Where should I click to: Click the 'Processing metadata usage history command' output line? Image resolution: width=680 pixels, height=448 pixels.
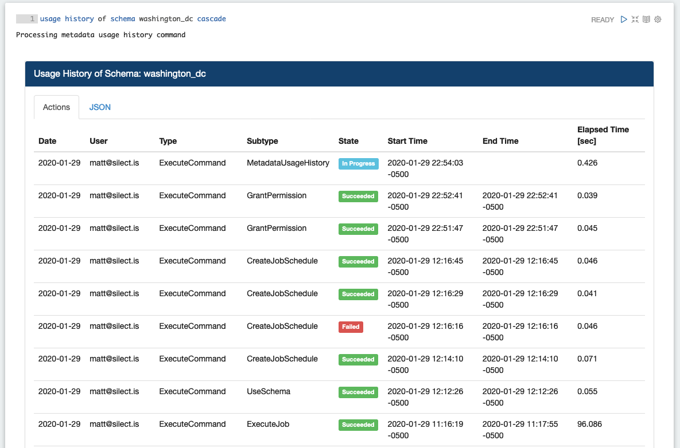click(100, 35)
